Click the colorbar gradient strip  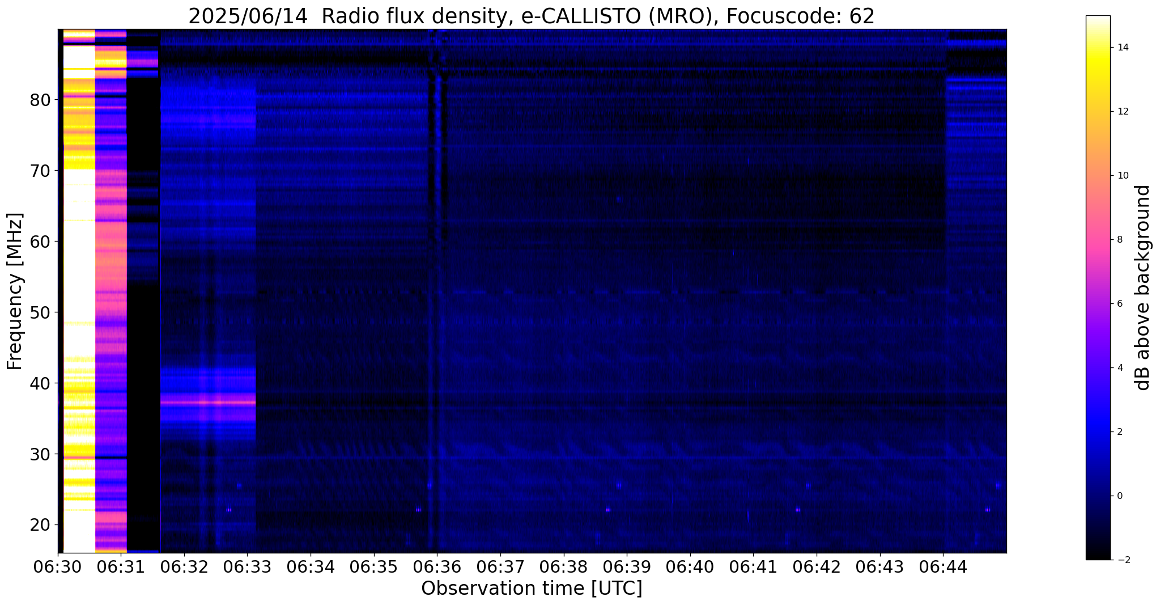click(1098, 287)
